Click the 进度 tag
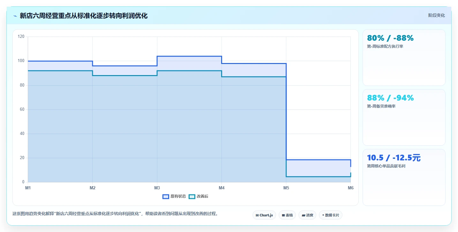Screen dimensions: 458x232 [307, 215]
